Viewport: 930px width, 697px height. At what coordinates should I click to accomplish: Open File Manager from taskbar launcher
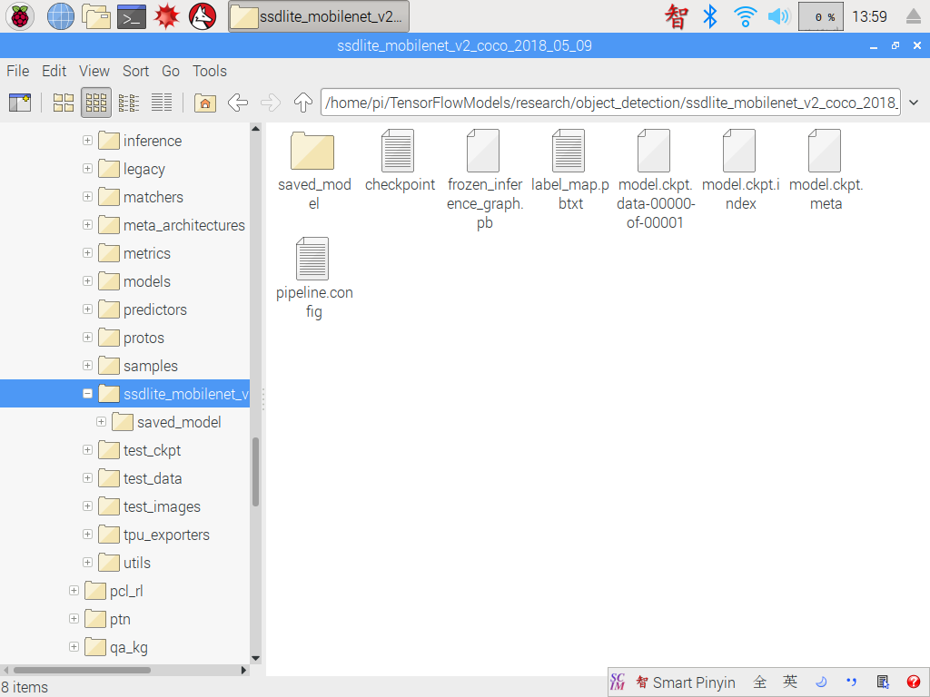96,16
